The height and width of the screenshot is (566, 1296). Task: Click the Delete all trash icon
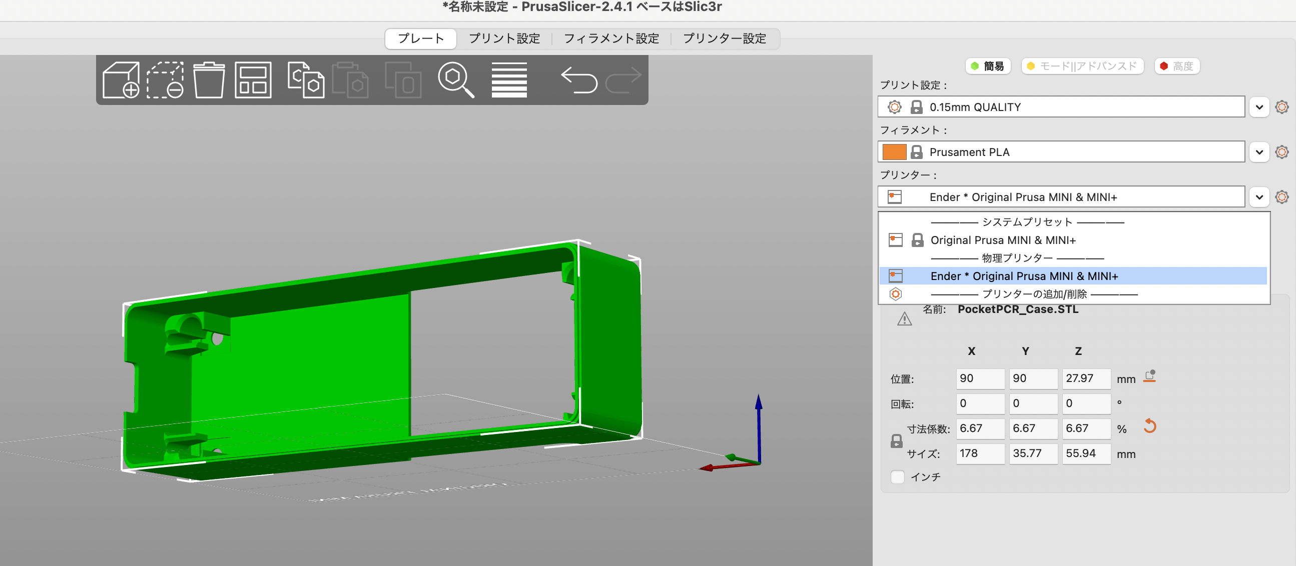pos(209,80)
